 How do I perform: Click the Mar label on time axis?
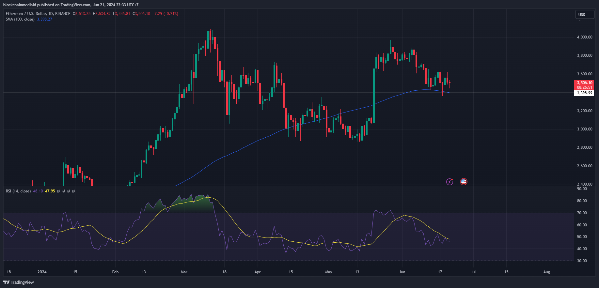pos(184,272)
